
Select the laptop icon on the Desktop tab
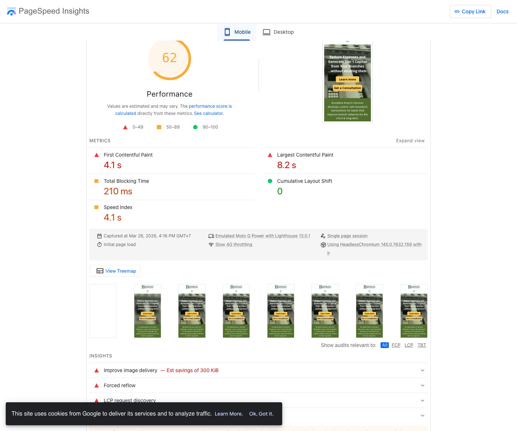(x=266, y=32)
